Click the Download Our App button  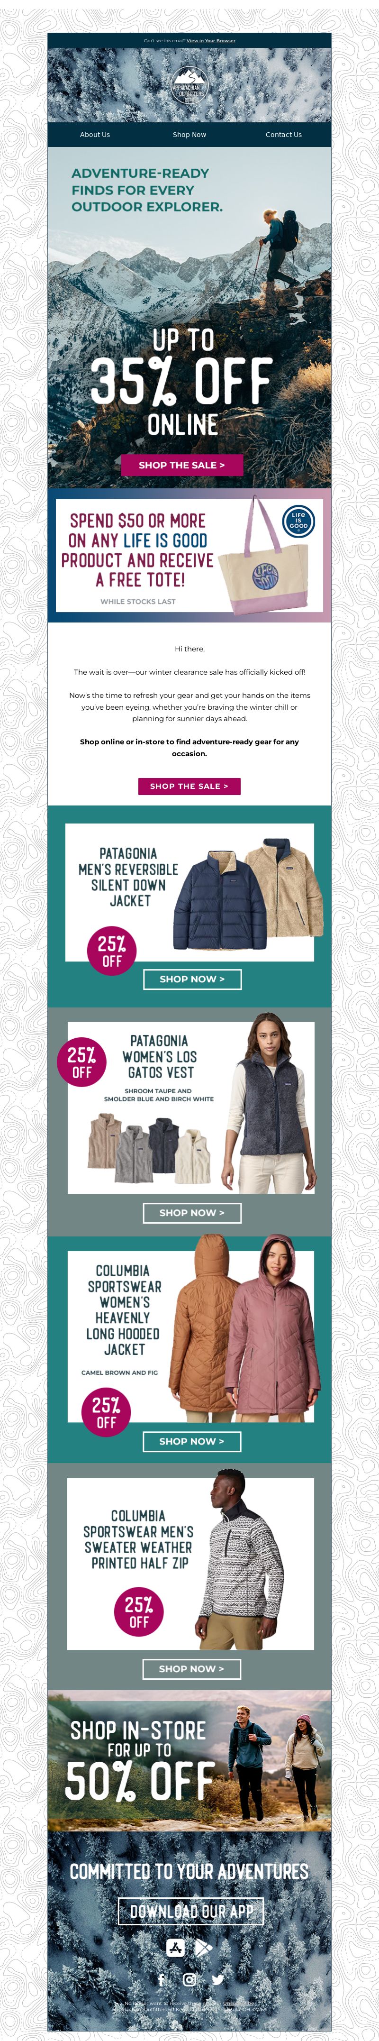pos(191,1911)
